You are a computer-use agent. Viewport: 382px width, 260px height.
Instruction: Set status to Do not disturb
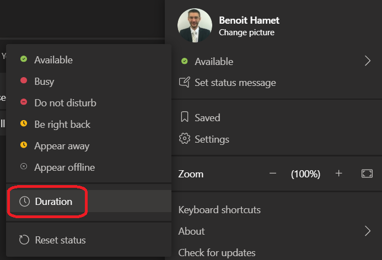pyautogui.click(x=65, y=103)
